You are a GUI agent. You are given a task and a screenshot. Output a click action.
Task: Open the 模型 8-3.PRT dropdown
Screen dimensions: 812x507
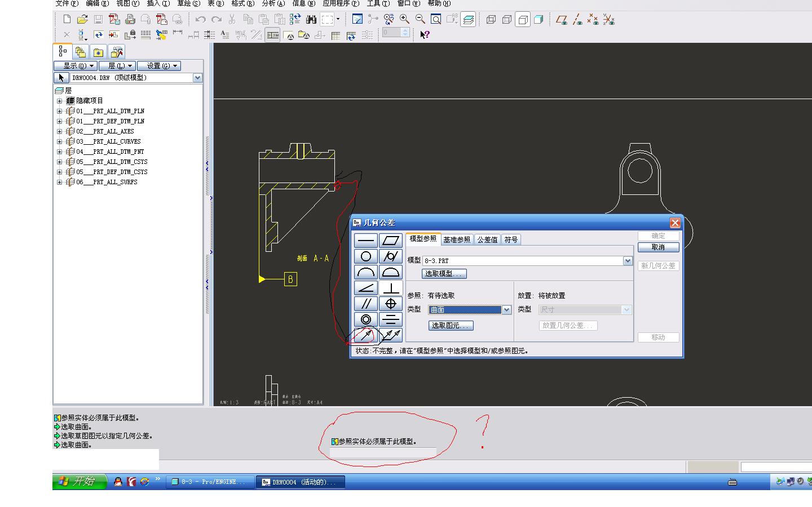point(628,261)
